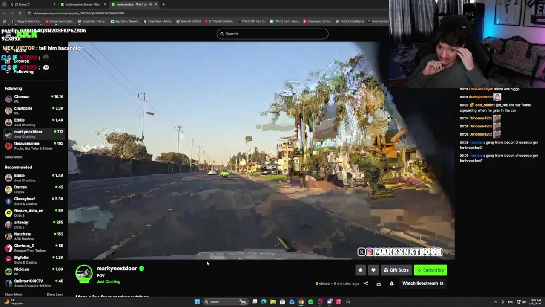The height and width of the screenshot is (307, 545).
Task: Go back with the browser back arrow
Action: click(x=5, y=13)
